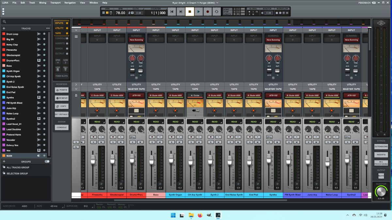The width and height of the screenshot is (392, 220).
Task: Click the browser search magnifier icon
Action: pyautogui.click(x=4, y=22)
